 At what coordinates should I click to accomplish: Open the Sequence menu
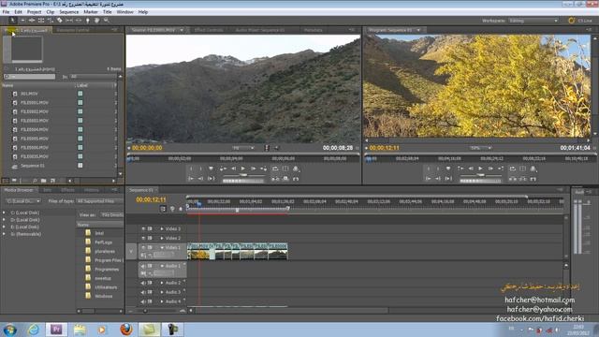point(68,12)
